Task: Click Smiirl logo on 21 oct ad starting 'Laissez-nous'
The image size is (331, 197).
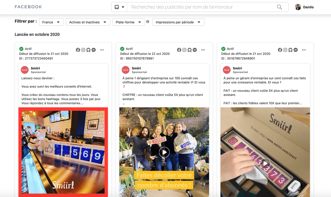Action: [25, 70]
